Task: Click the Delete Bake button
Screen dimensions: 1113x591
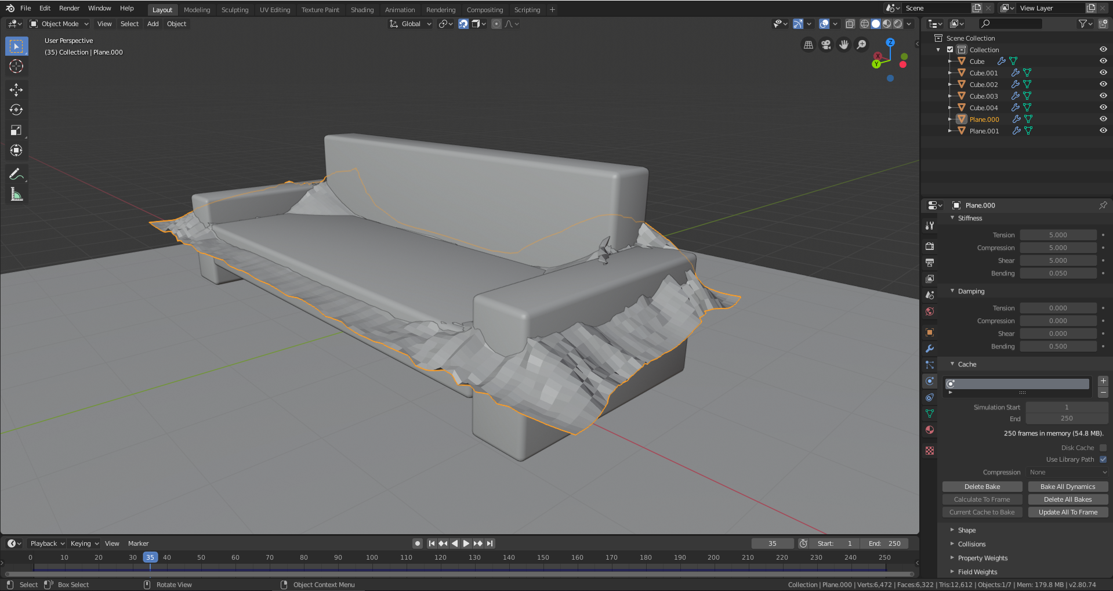Action: point(982,487)
